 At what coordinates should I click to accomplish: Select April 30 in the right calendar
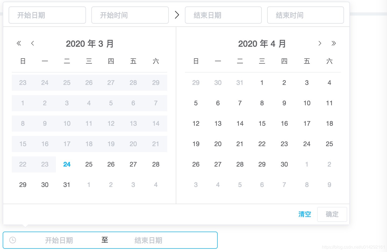pos(284,164)
